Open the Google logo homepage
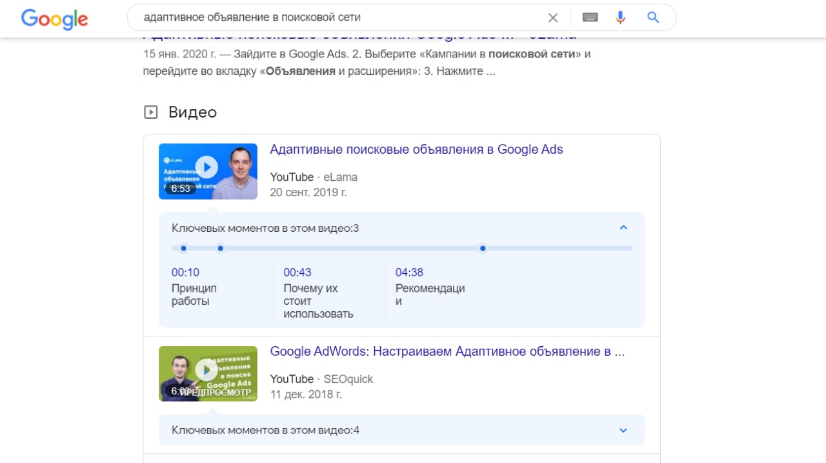 coord(54,18)
